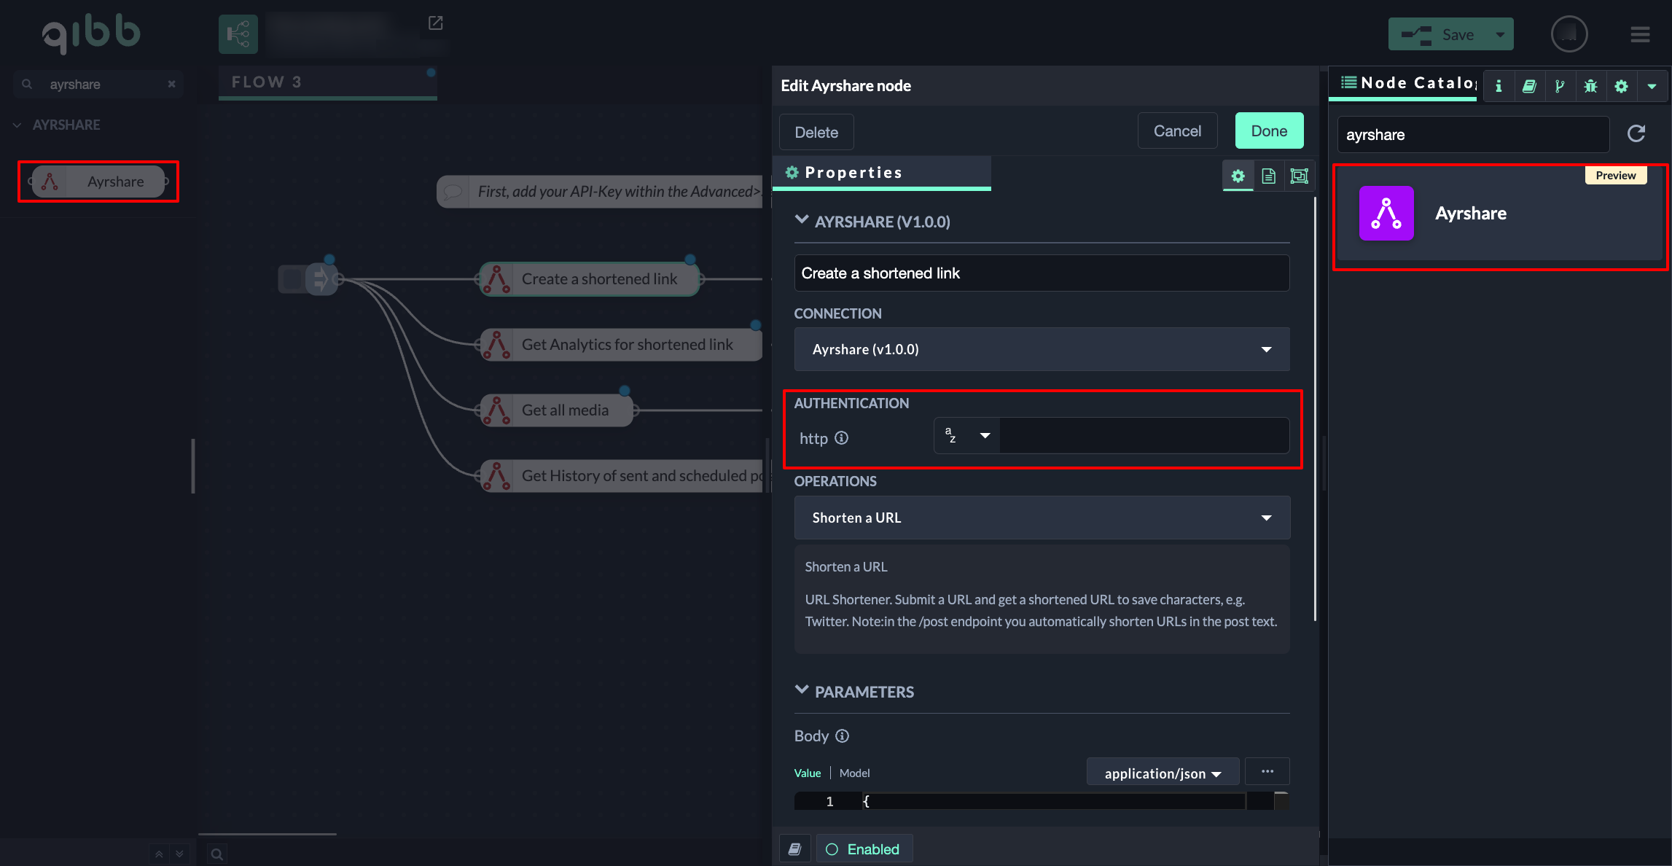Toggle the Enabled node state
Image resolution: width=1672 pixels, height=866 pixels.
coord(864,849)
